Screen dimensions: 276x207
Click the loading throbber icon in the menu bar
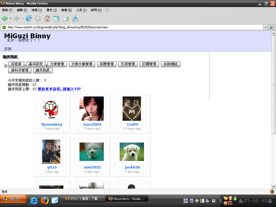107,10
